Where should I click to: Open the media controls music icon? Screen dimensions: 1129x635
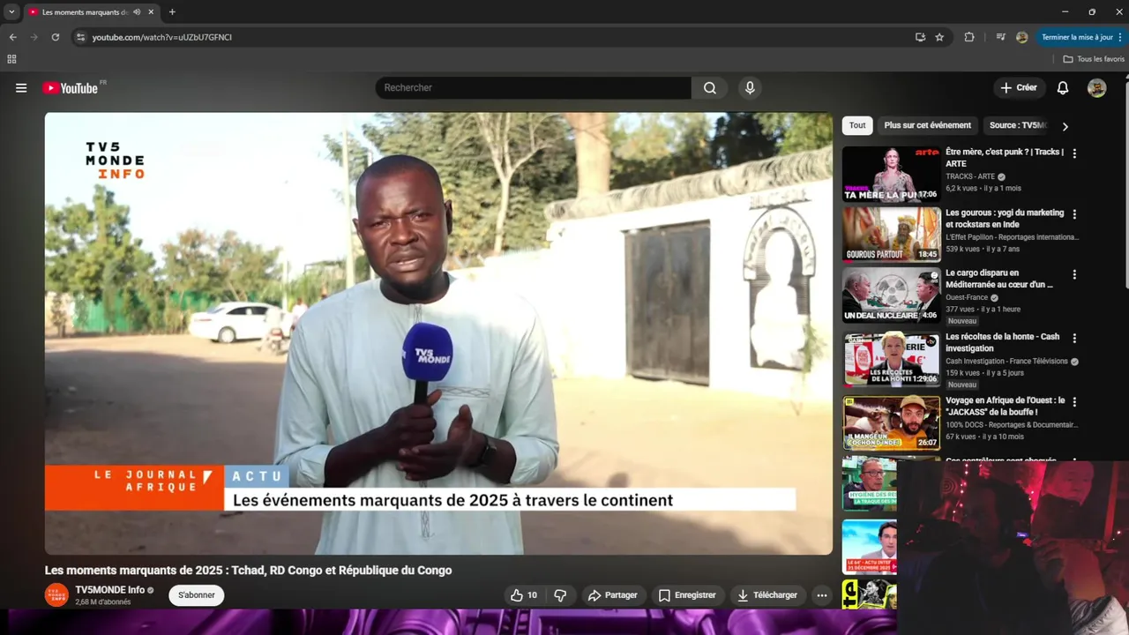click(x=1000, y=37)
